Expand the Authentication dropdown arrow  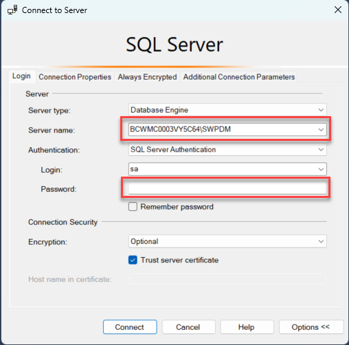[x=321, y=150]
